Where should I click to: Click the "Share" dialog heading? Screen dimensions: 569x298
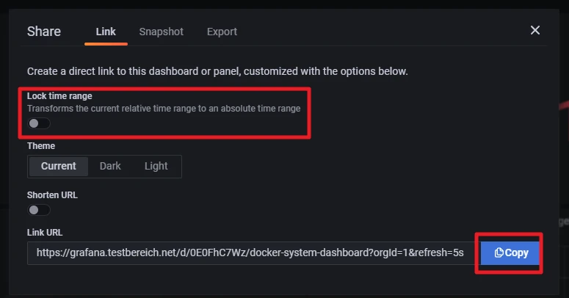(x=44, y=32)
